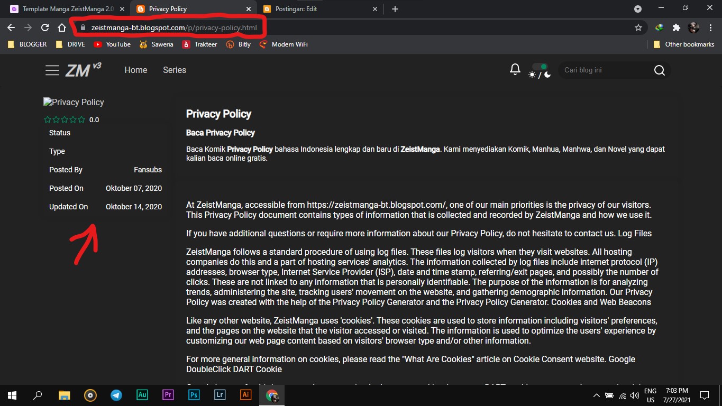Launch Adobe Illustrator from taskbar
The image size is (722, 406).
point(245,395)
